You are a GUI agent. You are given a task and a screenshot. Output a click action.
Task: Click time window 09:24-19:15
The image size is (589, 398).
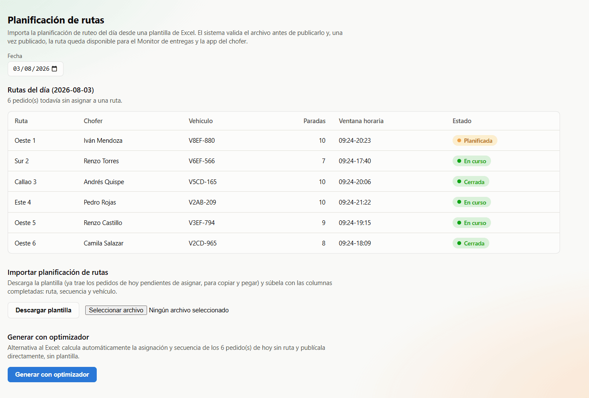click(x=355, y=223)
